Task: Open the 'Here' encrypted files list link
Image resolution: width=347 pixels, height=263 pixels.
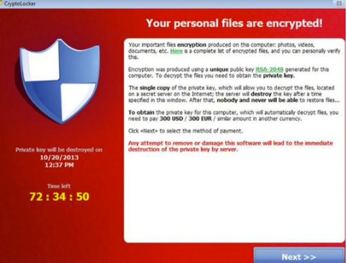Action: [176, 51]
